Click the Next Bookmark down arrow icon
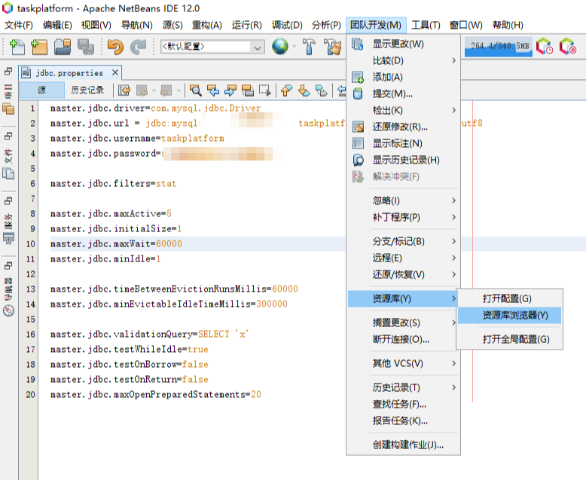586x480 pixels. click(304, 90)
